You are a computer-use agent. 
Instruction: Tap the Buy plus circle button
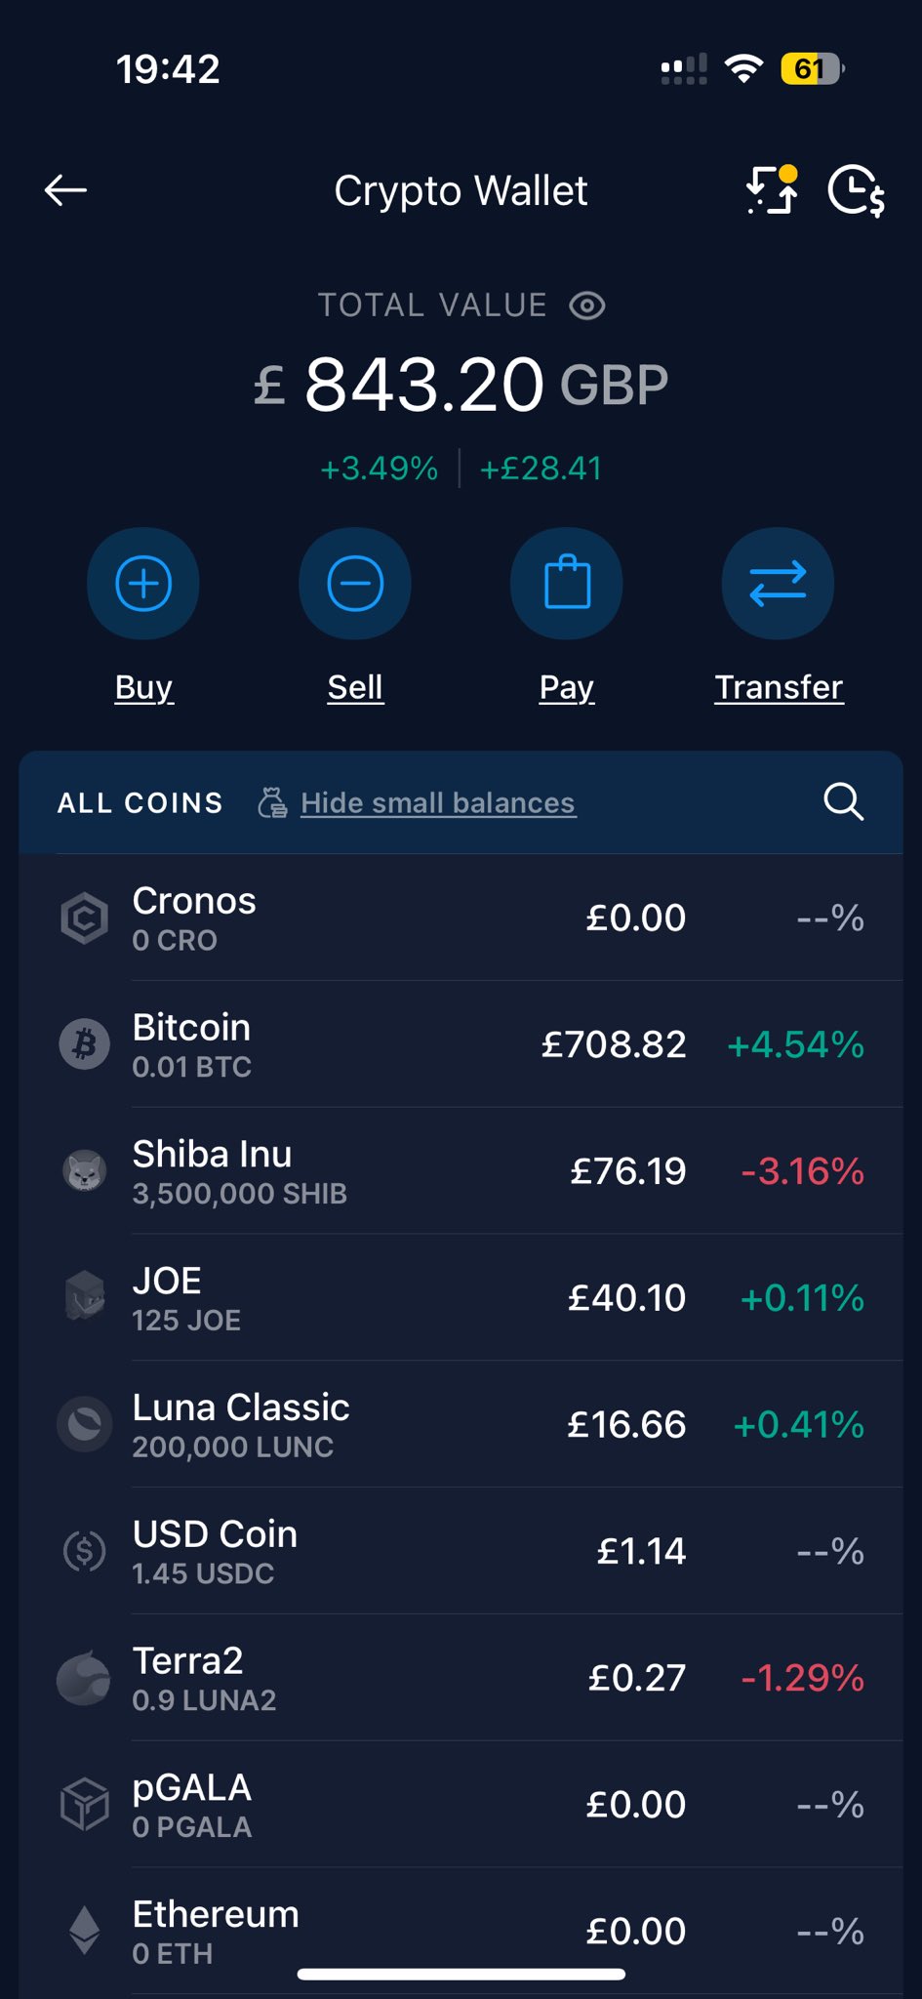(x=143, y=584)
